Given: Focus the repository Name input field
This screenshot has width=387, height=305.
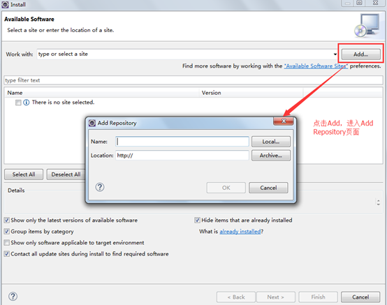Looking at the screenshot, I should (x=182, y=142).
